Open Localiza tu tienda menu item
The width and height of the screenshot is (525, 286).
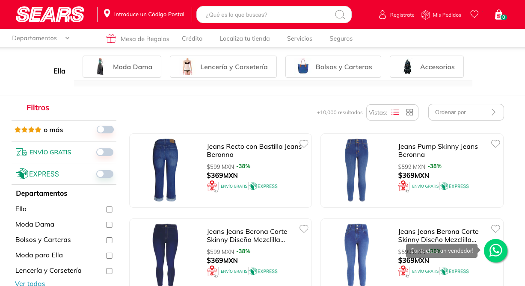245,38
